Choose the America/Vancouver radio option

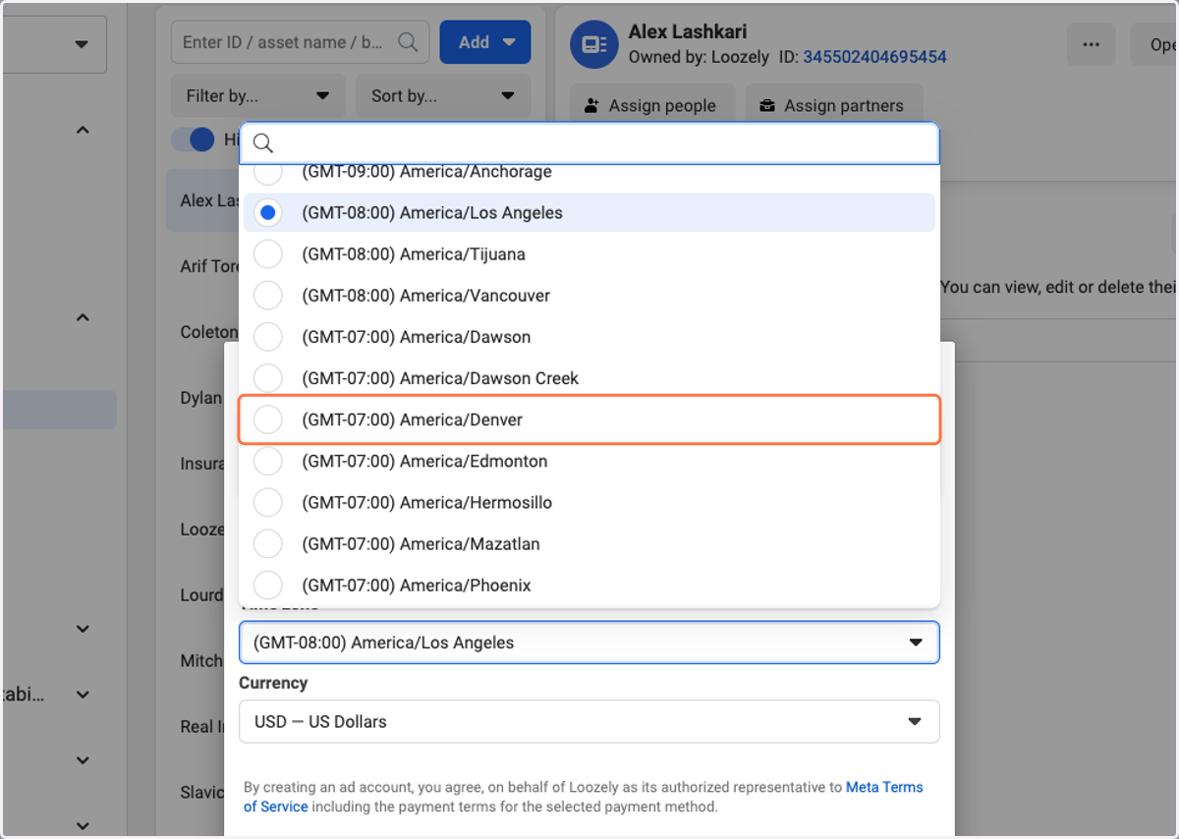(268, 296)
